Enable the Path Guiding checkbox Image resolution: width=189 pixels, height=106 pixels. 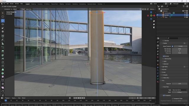point(164,59)
